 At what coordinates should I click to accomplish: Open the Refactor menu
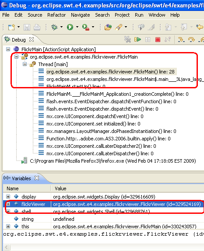[56, 15]
